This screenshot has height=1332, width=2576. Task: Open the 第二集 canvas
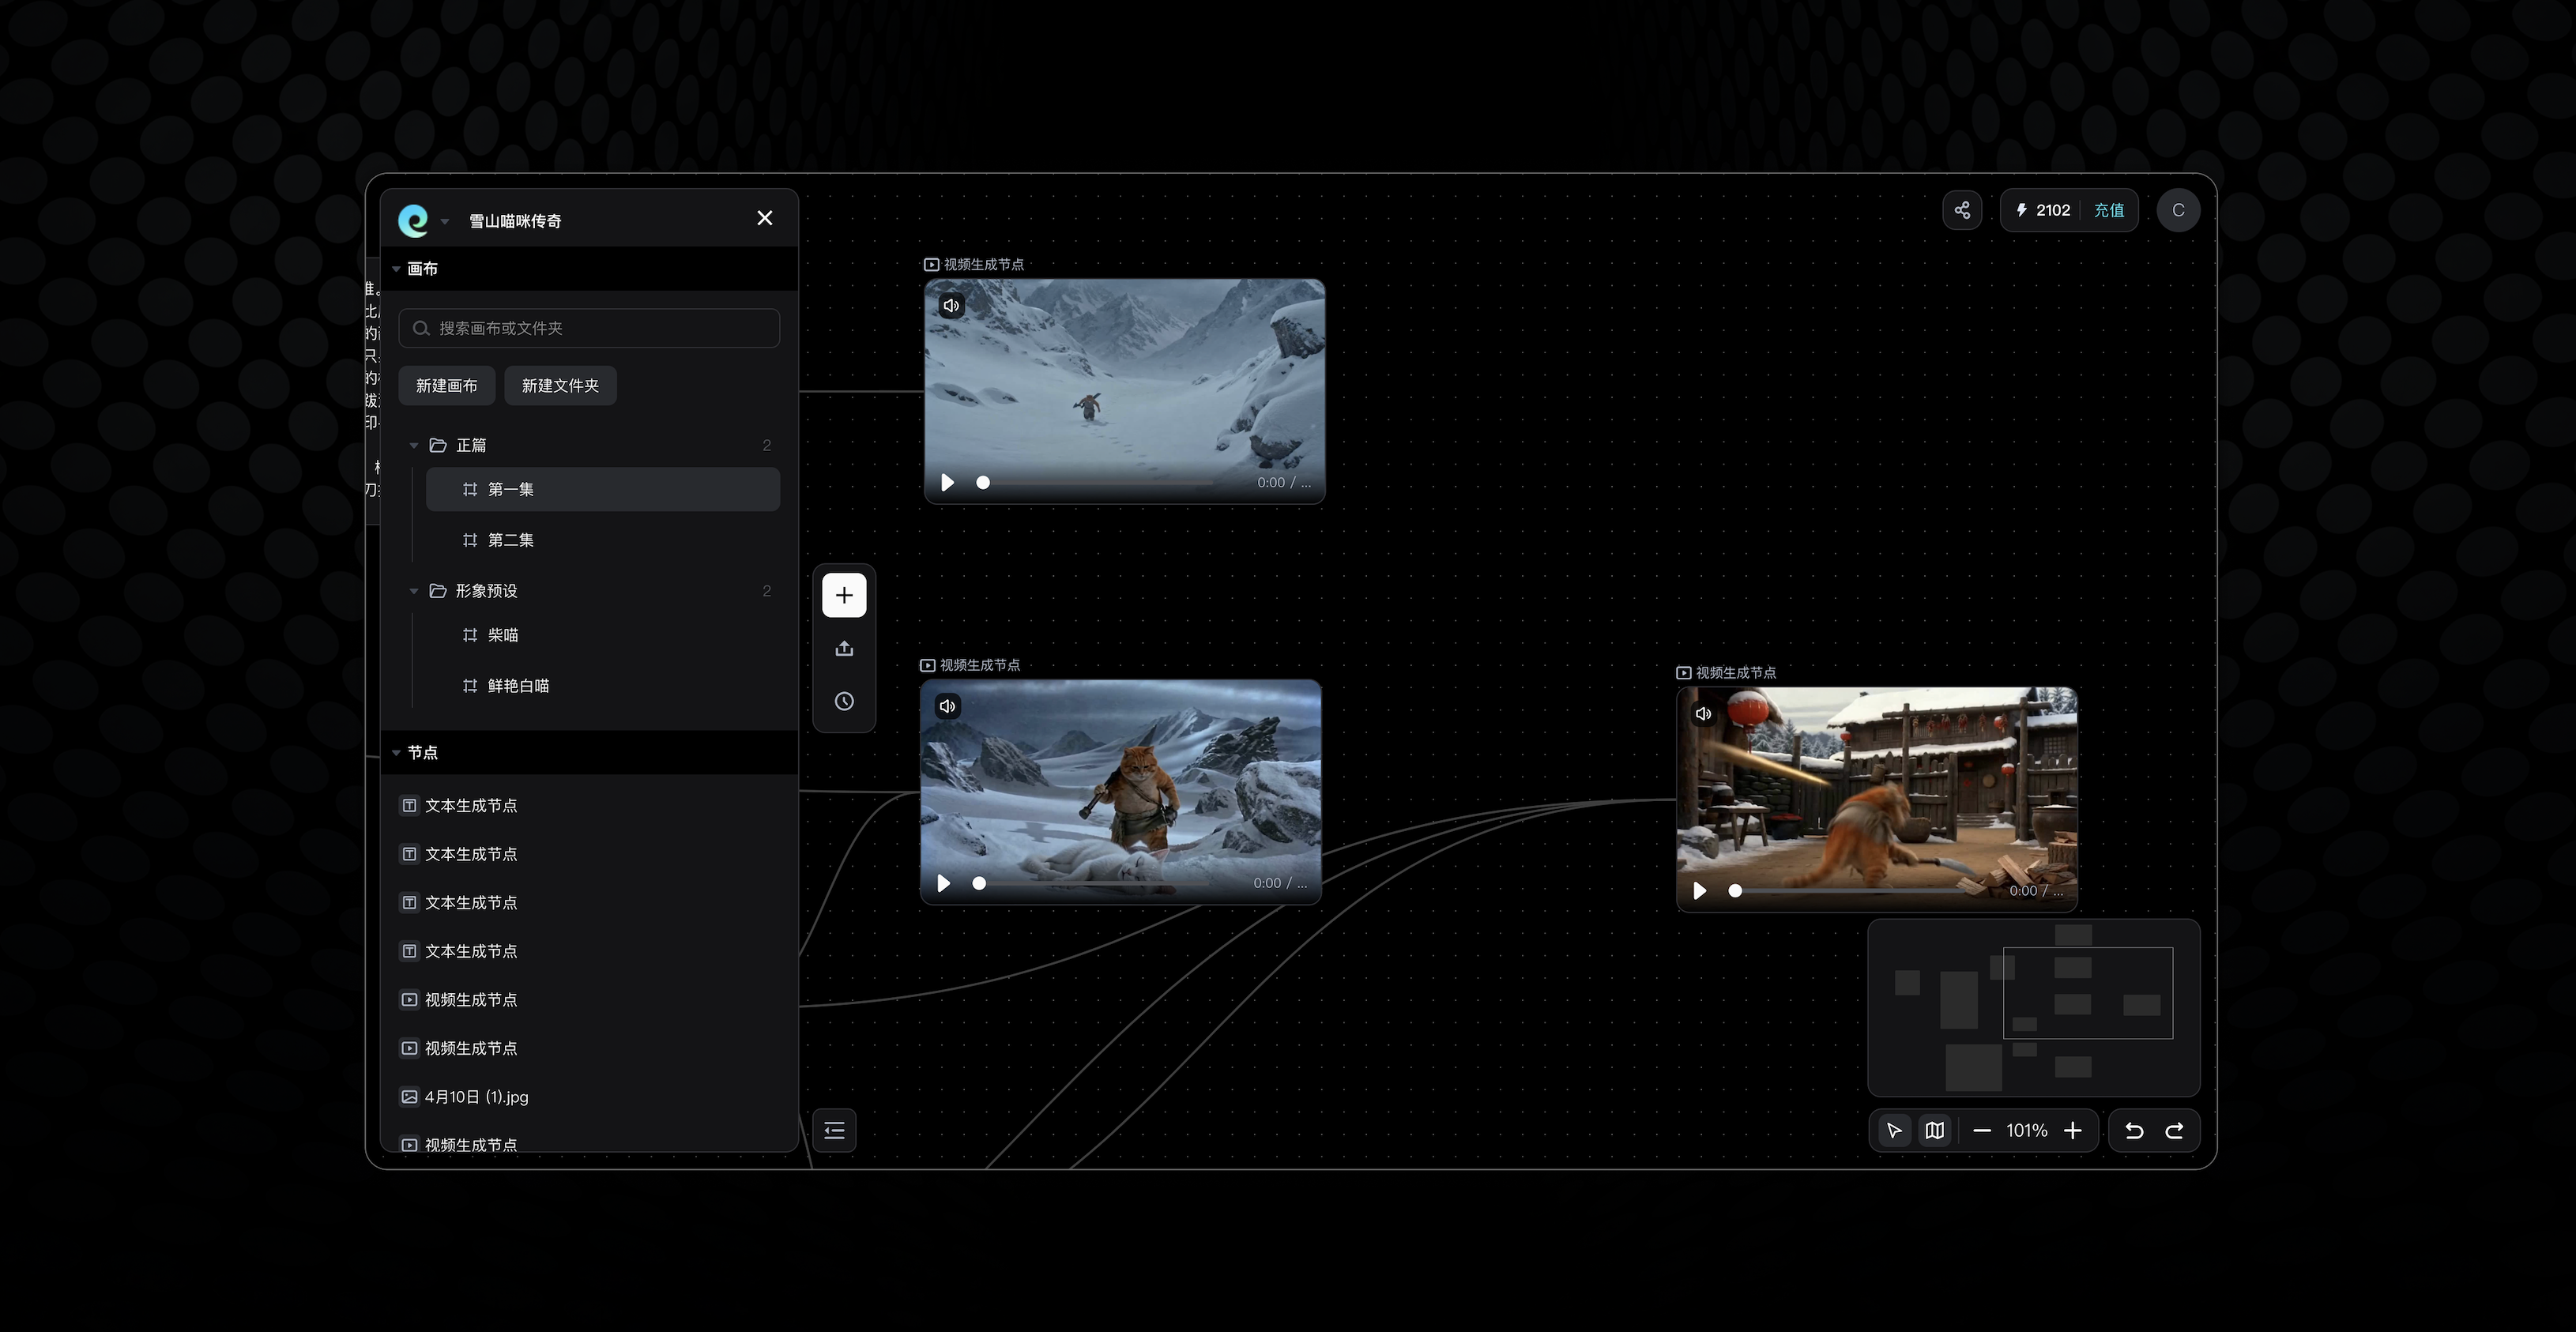coord(510,540)
